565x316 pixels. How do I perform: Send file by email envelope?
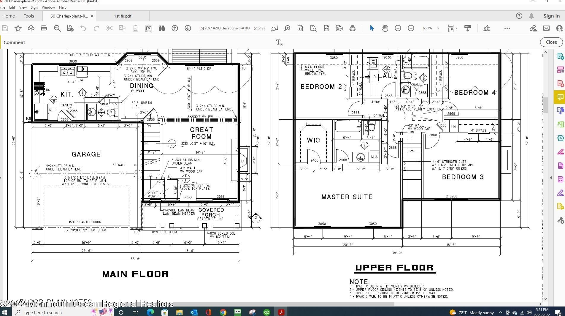click(x=546, y=28)
